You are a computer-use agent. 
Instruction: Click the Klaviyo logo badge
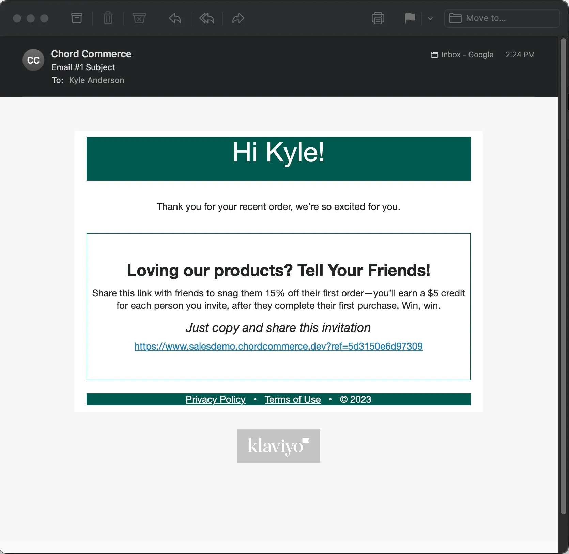278,446
